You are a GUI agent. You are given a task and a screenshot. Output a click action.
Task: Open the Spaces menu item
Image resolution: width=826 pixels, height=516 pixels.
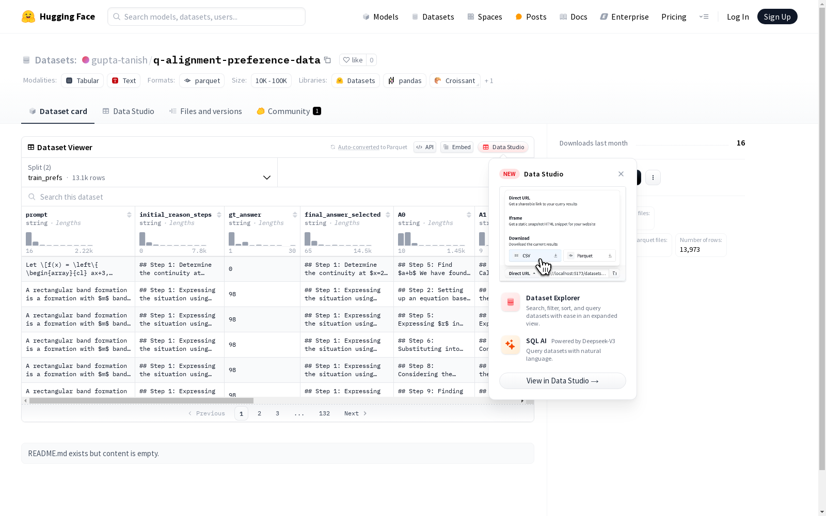[485, 17]
